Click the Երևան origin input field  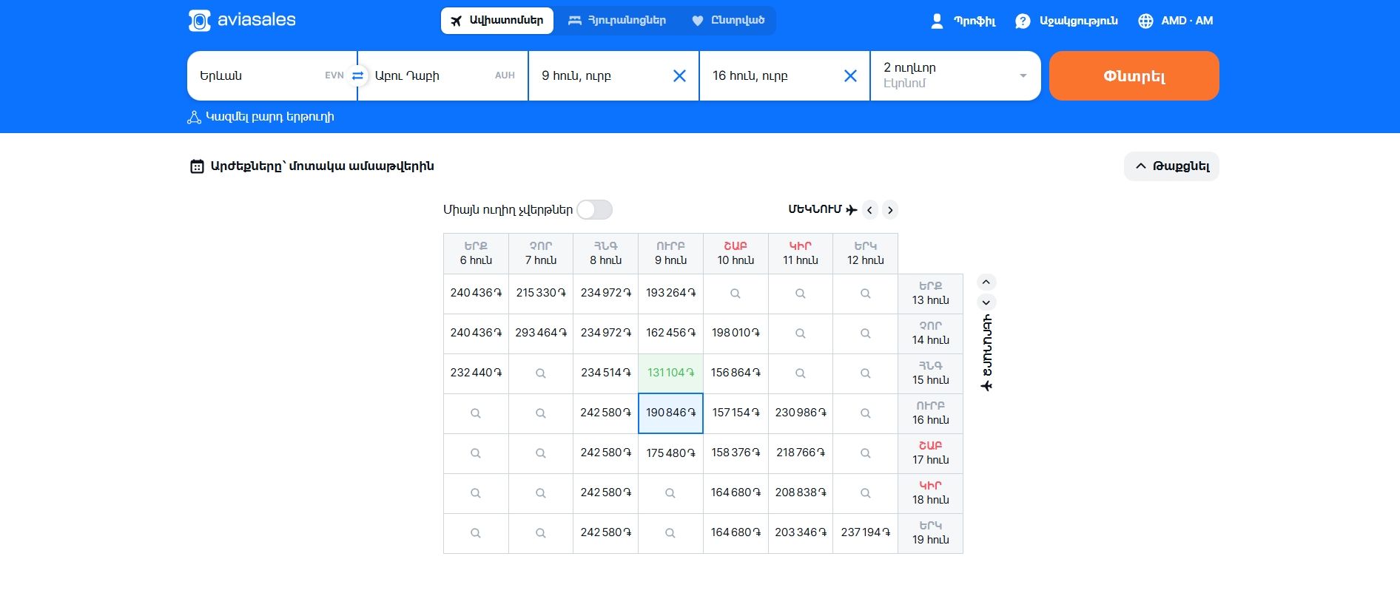(x=259, y=75)
